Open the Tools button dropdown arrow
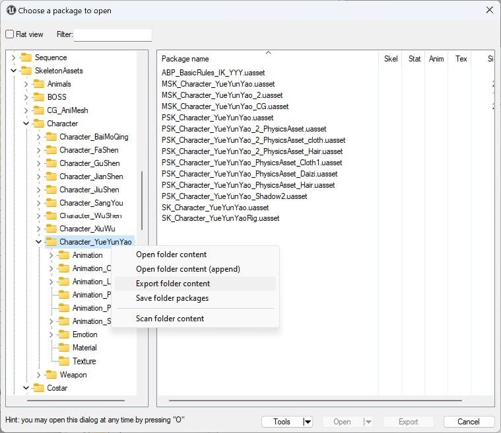 coord(307,422)
